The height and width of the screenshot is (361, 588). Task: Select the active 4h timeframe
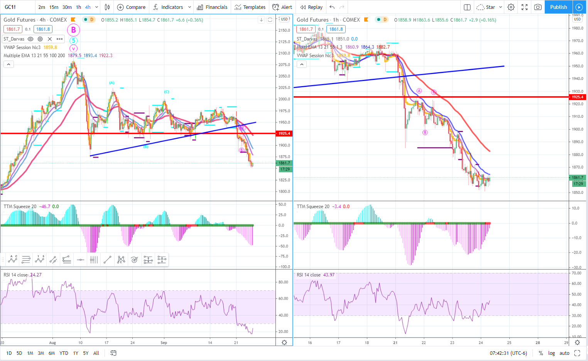88,7
